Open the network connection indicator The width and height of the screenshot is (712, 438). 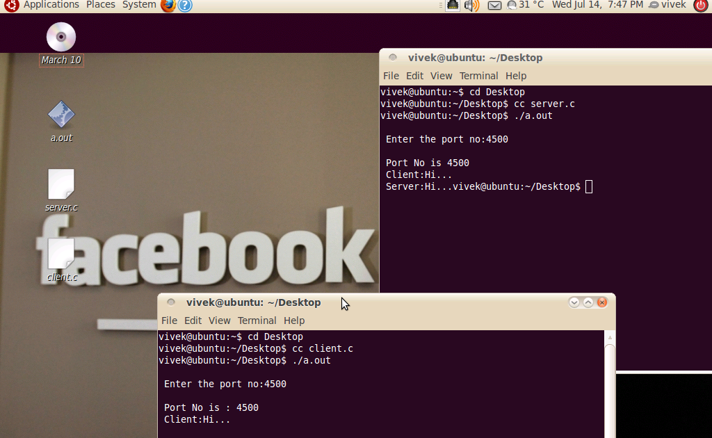coord(452,6)
